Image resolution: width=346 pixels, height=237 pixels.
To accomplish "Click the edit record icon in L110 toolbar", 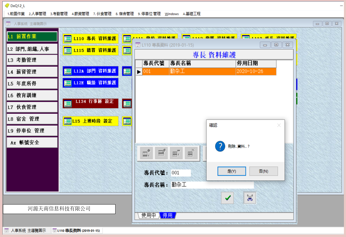I will point(161,153).
